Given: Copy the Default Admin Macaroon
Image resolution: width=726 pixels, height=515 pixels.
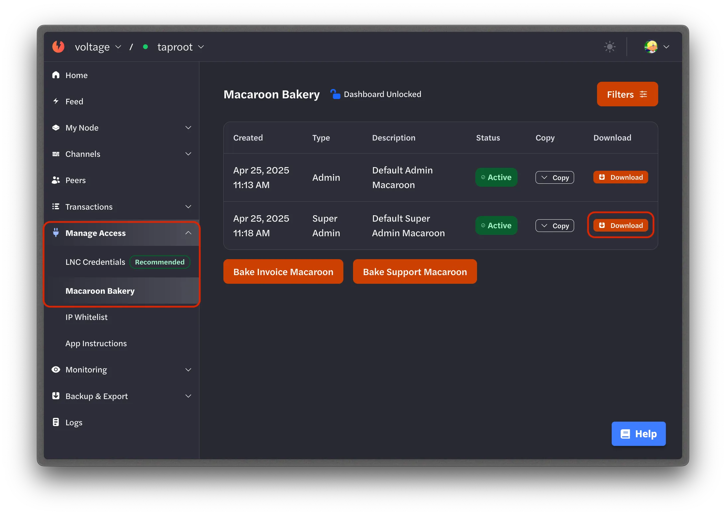Looking at the screenshot, I should coord(554,177).
